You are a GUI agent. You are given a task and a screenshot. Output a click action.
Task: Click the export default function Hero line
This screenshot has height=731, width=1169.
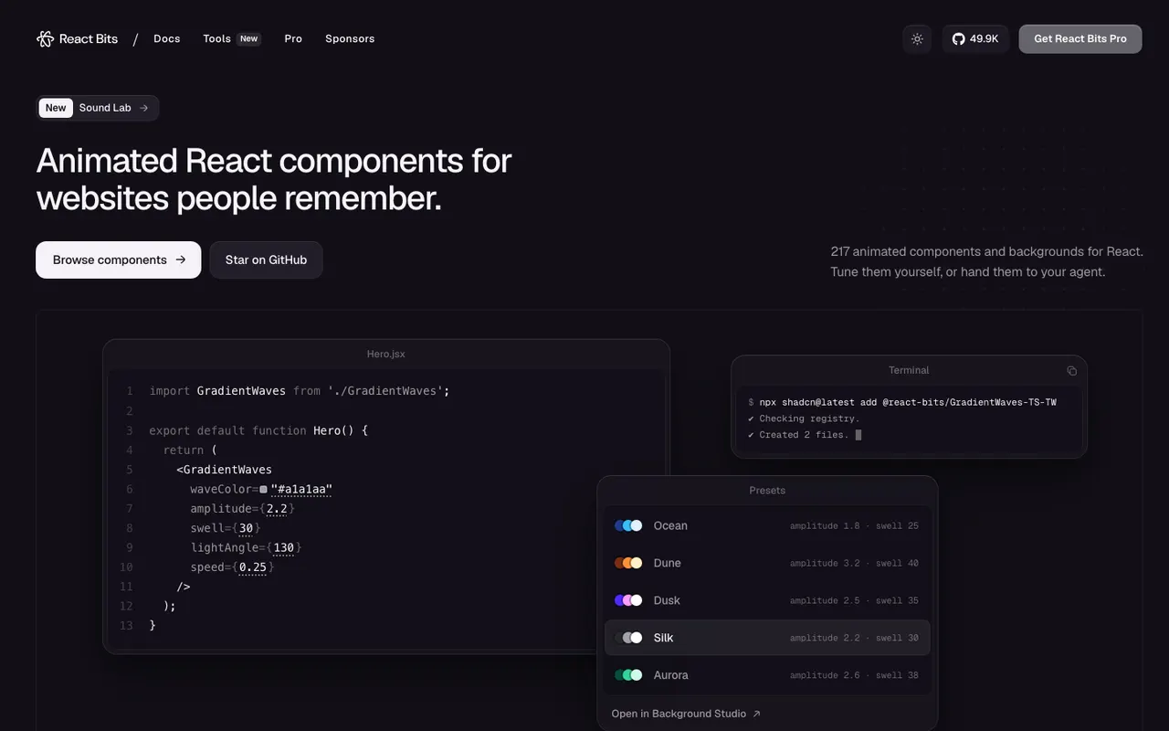(258, 430)
